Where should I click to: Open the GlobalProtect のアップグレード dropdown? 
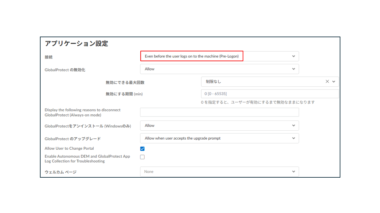click(219, 138)
